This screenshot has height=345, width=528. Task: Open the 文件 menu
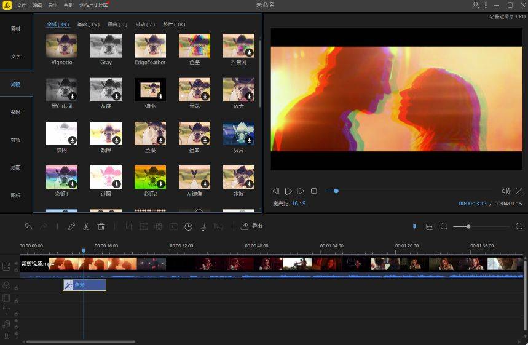coord(22,5)
